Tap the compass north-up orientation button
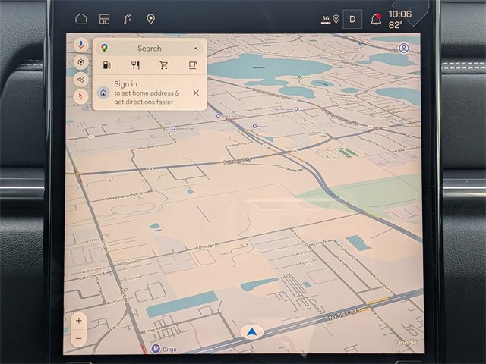486x364 pixels. [x=80, y=96]
